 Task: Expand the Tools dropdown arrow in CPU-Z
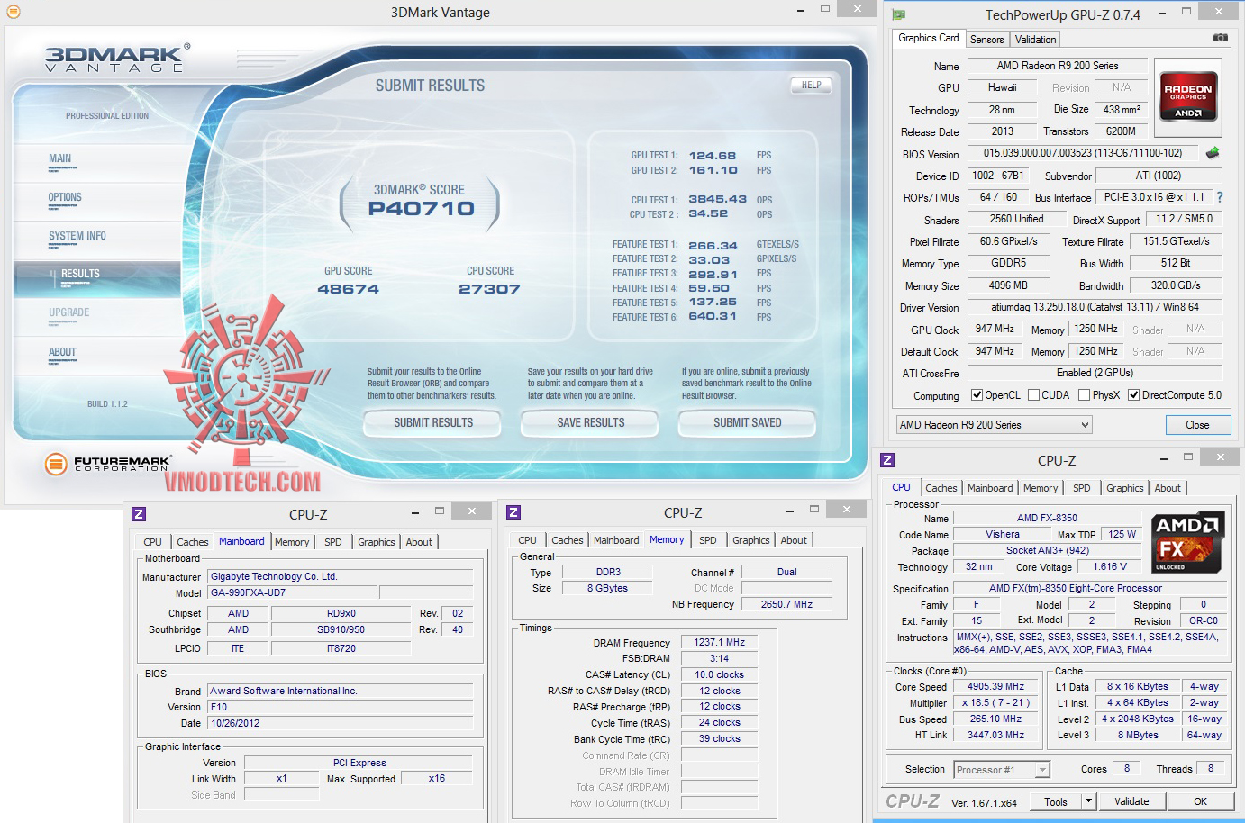click(x=1088, y=801)
